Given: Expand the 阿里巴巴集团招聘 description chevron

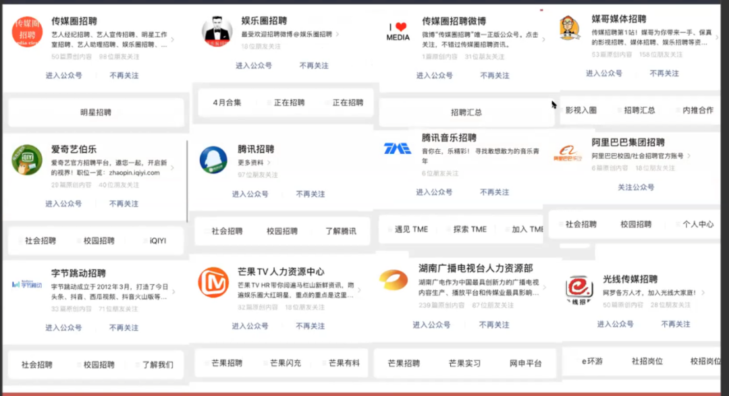Looking at the screenshot, I should [689, 156].
